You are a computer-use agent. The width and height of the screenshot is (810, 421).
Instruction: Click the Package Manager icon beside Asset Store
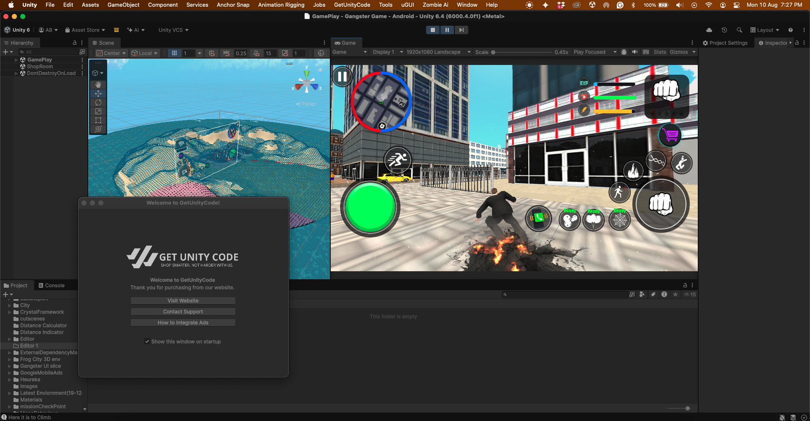pyautogui.click(x=116, y=30)
